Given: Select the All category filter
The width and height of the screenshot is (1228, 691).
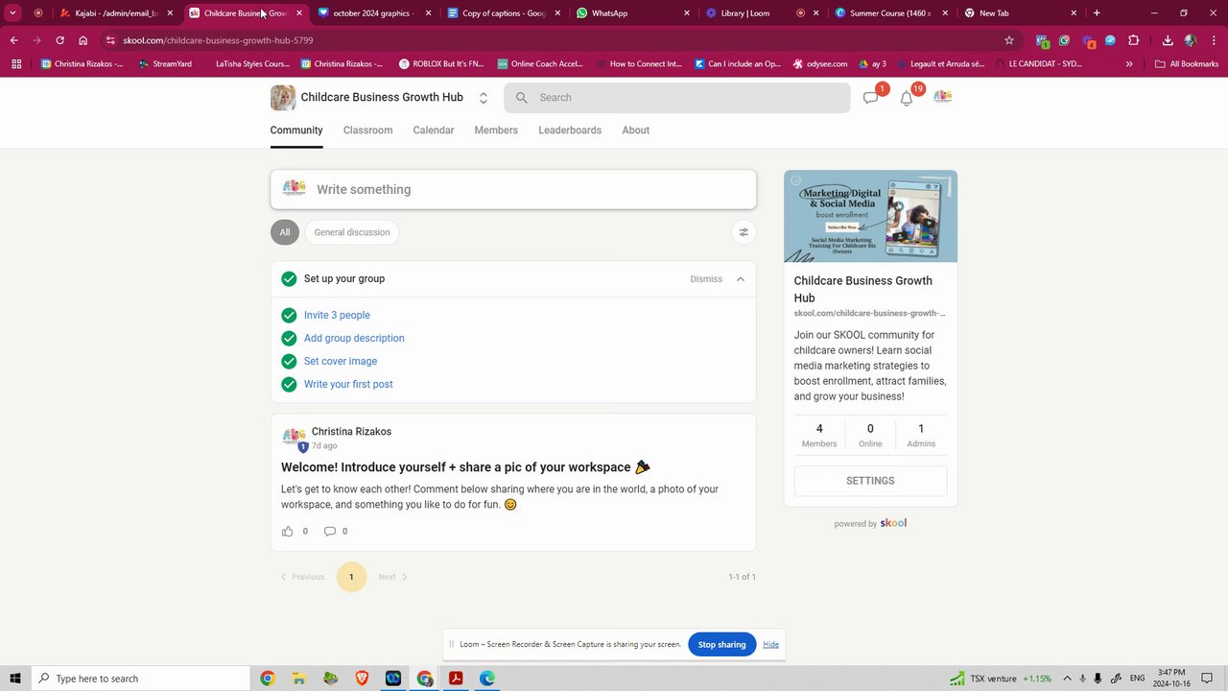Looking at the screenshot, I should (285, 232).
